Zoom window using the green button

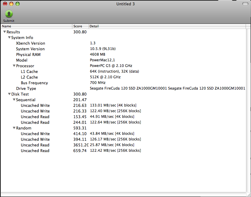[18, 4]
